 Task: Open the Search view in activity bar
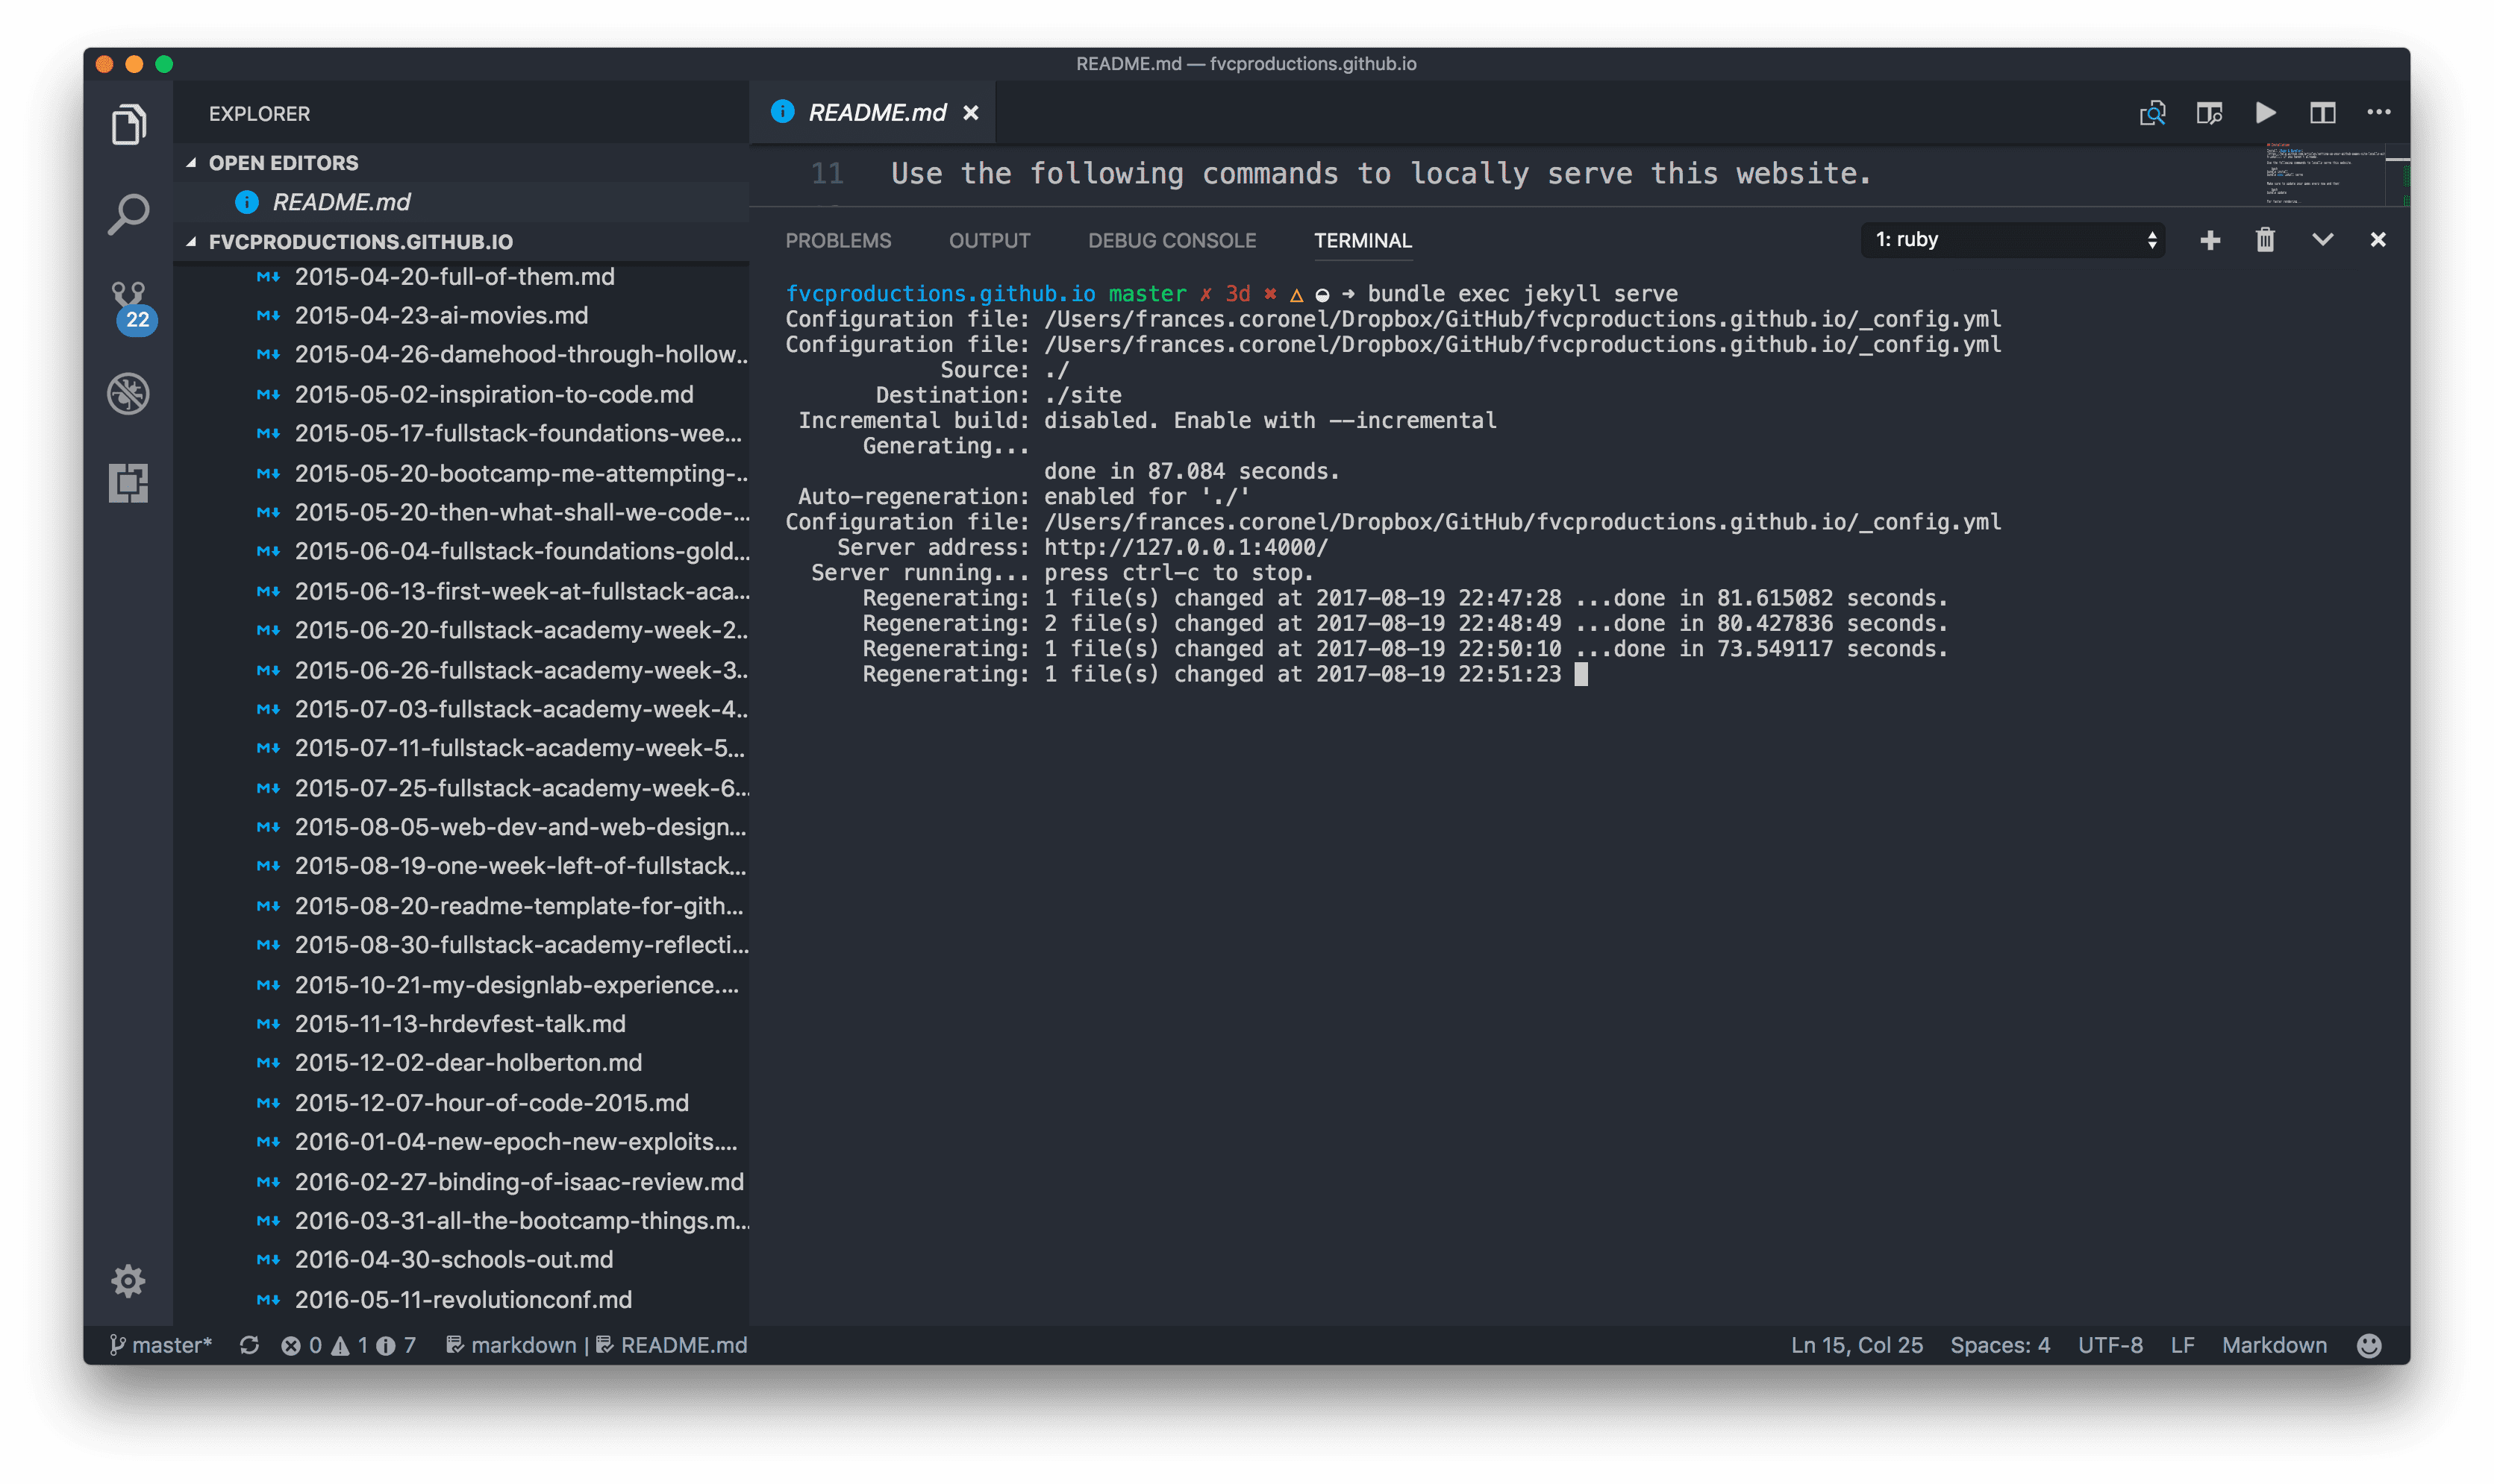click(128, 215)
